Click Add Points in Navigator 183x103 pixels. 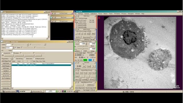[x=6, y=64]
